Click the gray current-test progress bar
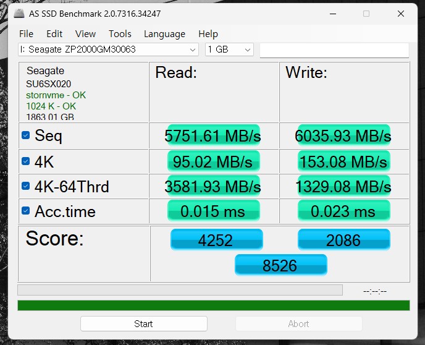Screen dimensions: 425x345 coord(180,290)
